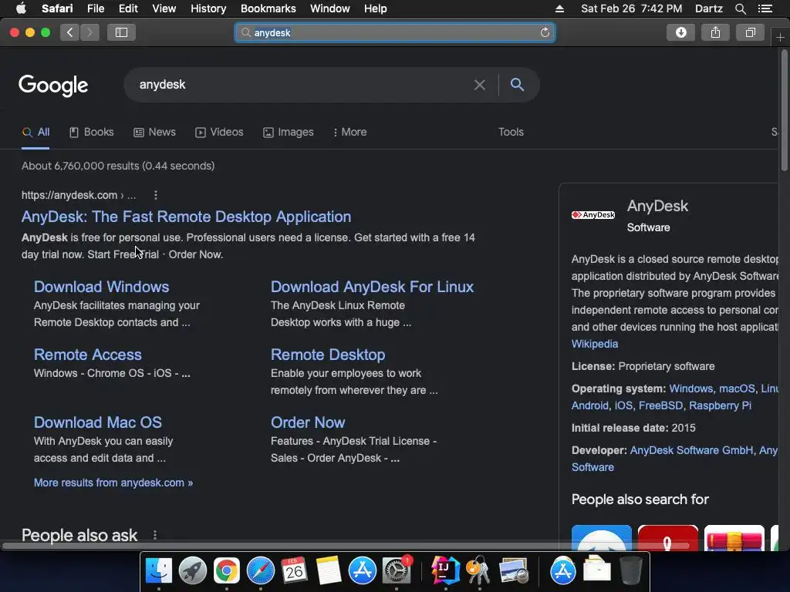Switch to the News results tab
790x592 pixels.
point(154,132)
